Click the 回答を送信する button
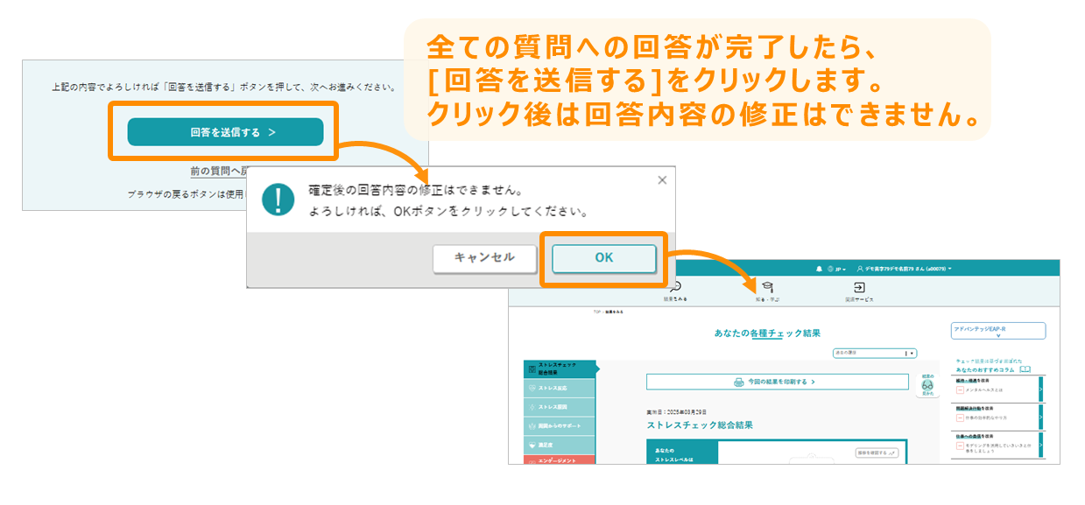1085x505 pixels. [x=225, y=132]
